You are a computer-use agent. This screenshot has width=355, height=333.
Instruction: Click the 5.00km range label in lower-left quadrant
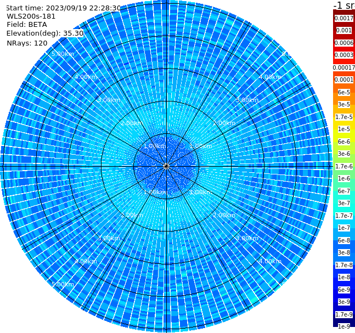63,284
